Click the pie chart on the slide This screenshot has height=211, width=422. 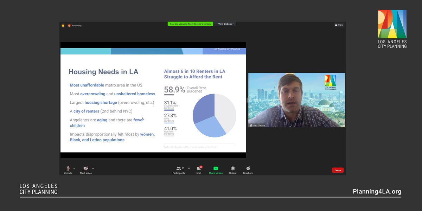pyautogui.click(x=215, y=115)
